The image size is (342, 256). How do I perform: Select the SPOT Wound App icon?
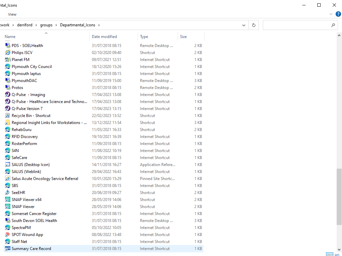tap(8, 234)
